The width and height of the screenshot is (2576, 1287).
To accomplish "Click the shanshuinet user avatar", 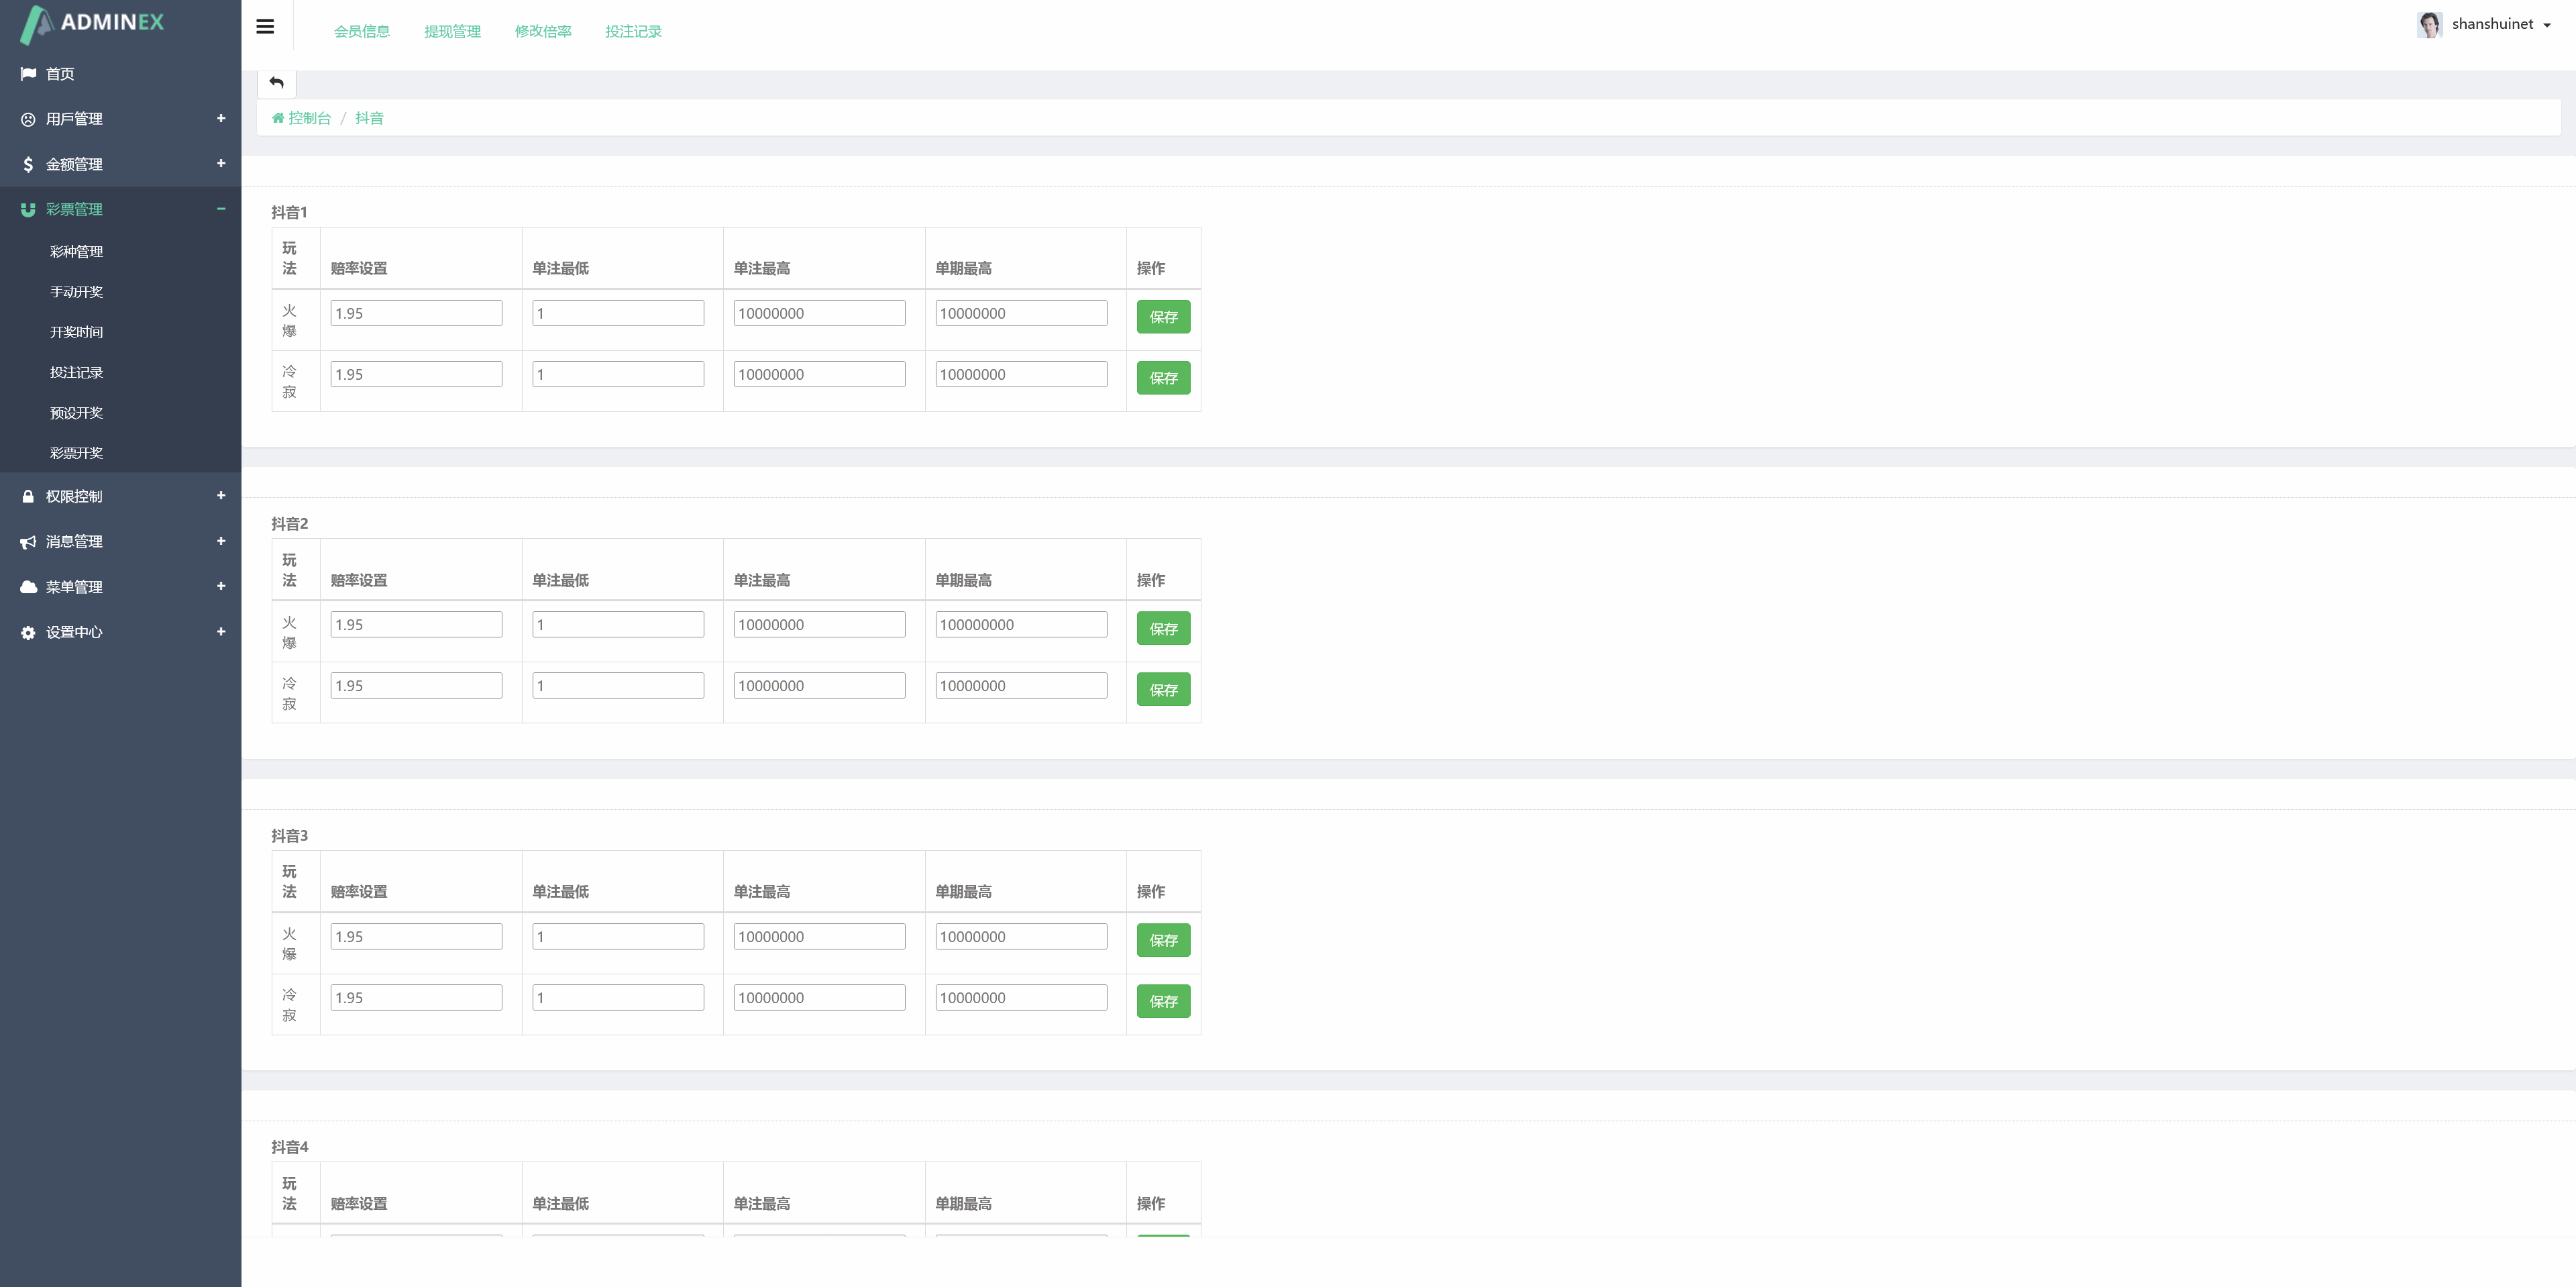I will point(2429,24).
